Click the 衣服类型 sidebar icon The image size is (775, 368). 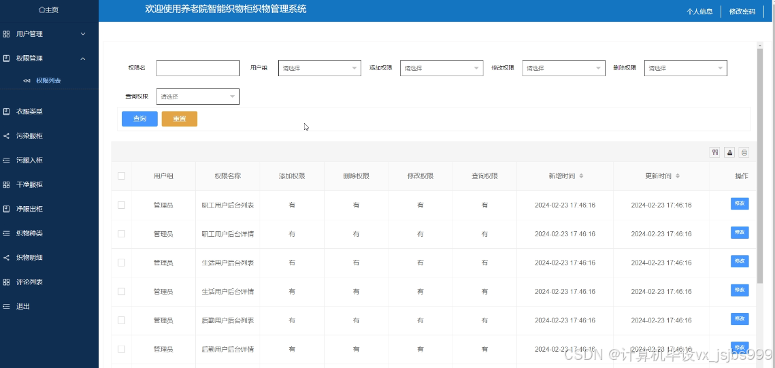(6, 112)
